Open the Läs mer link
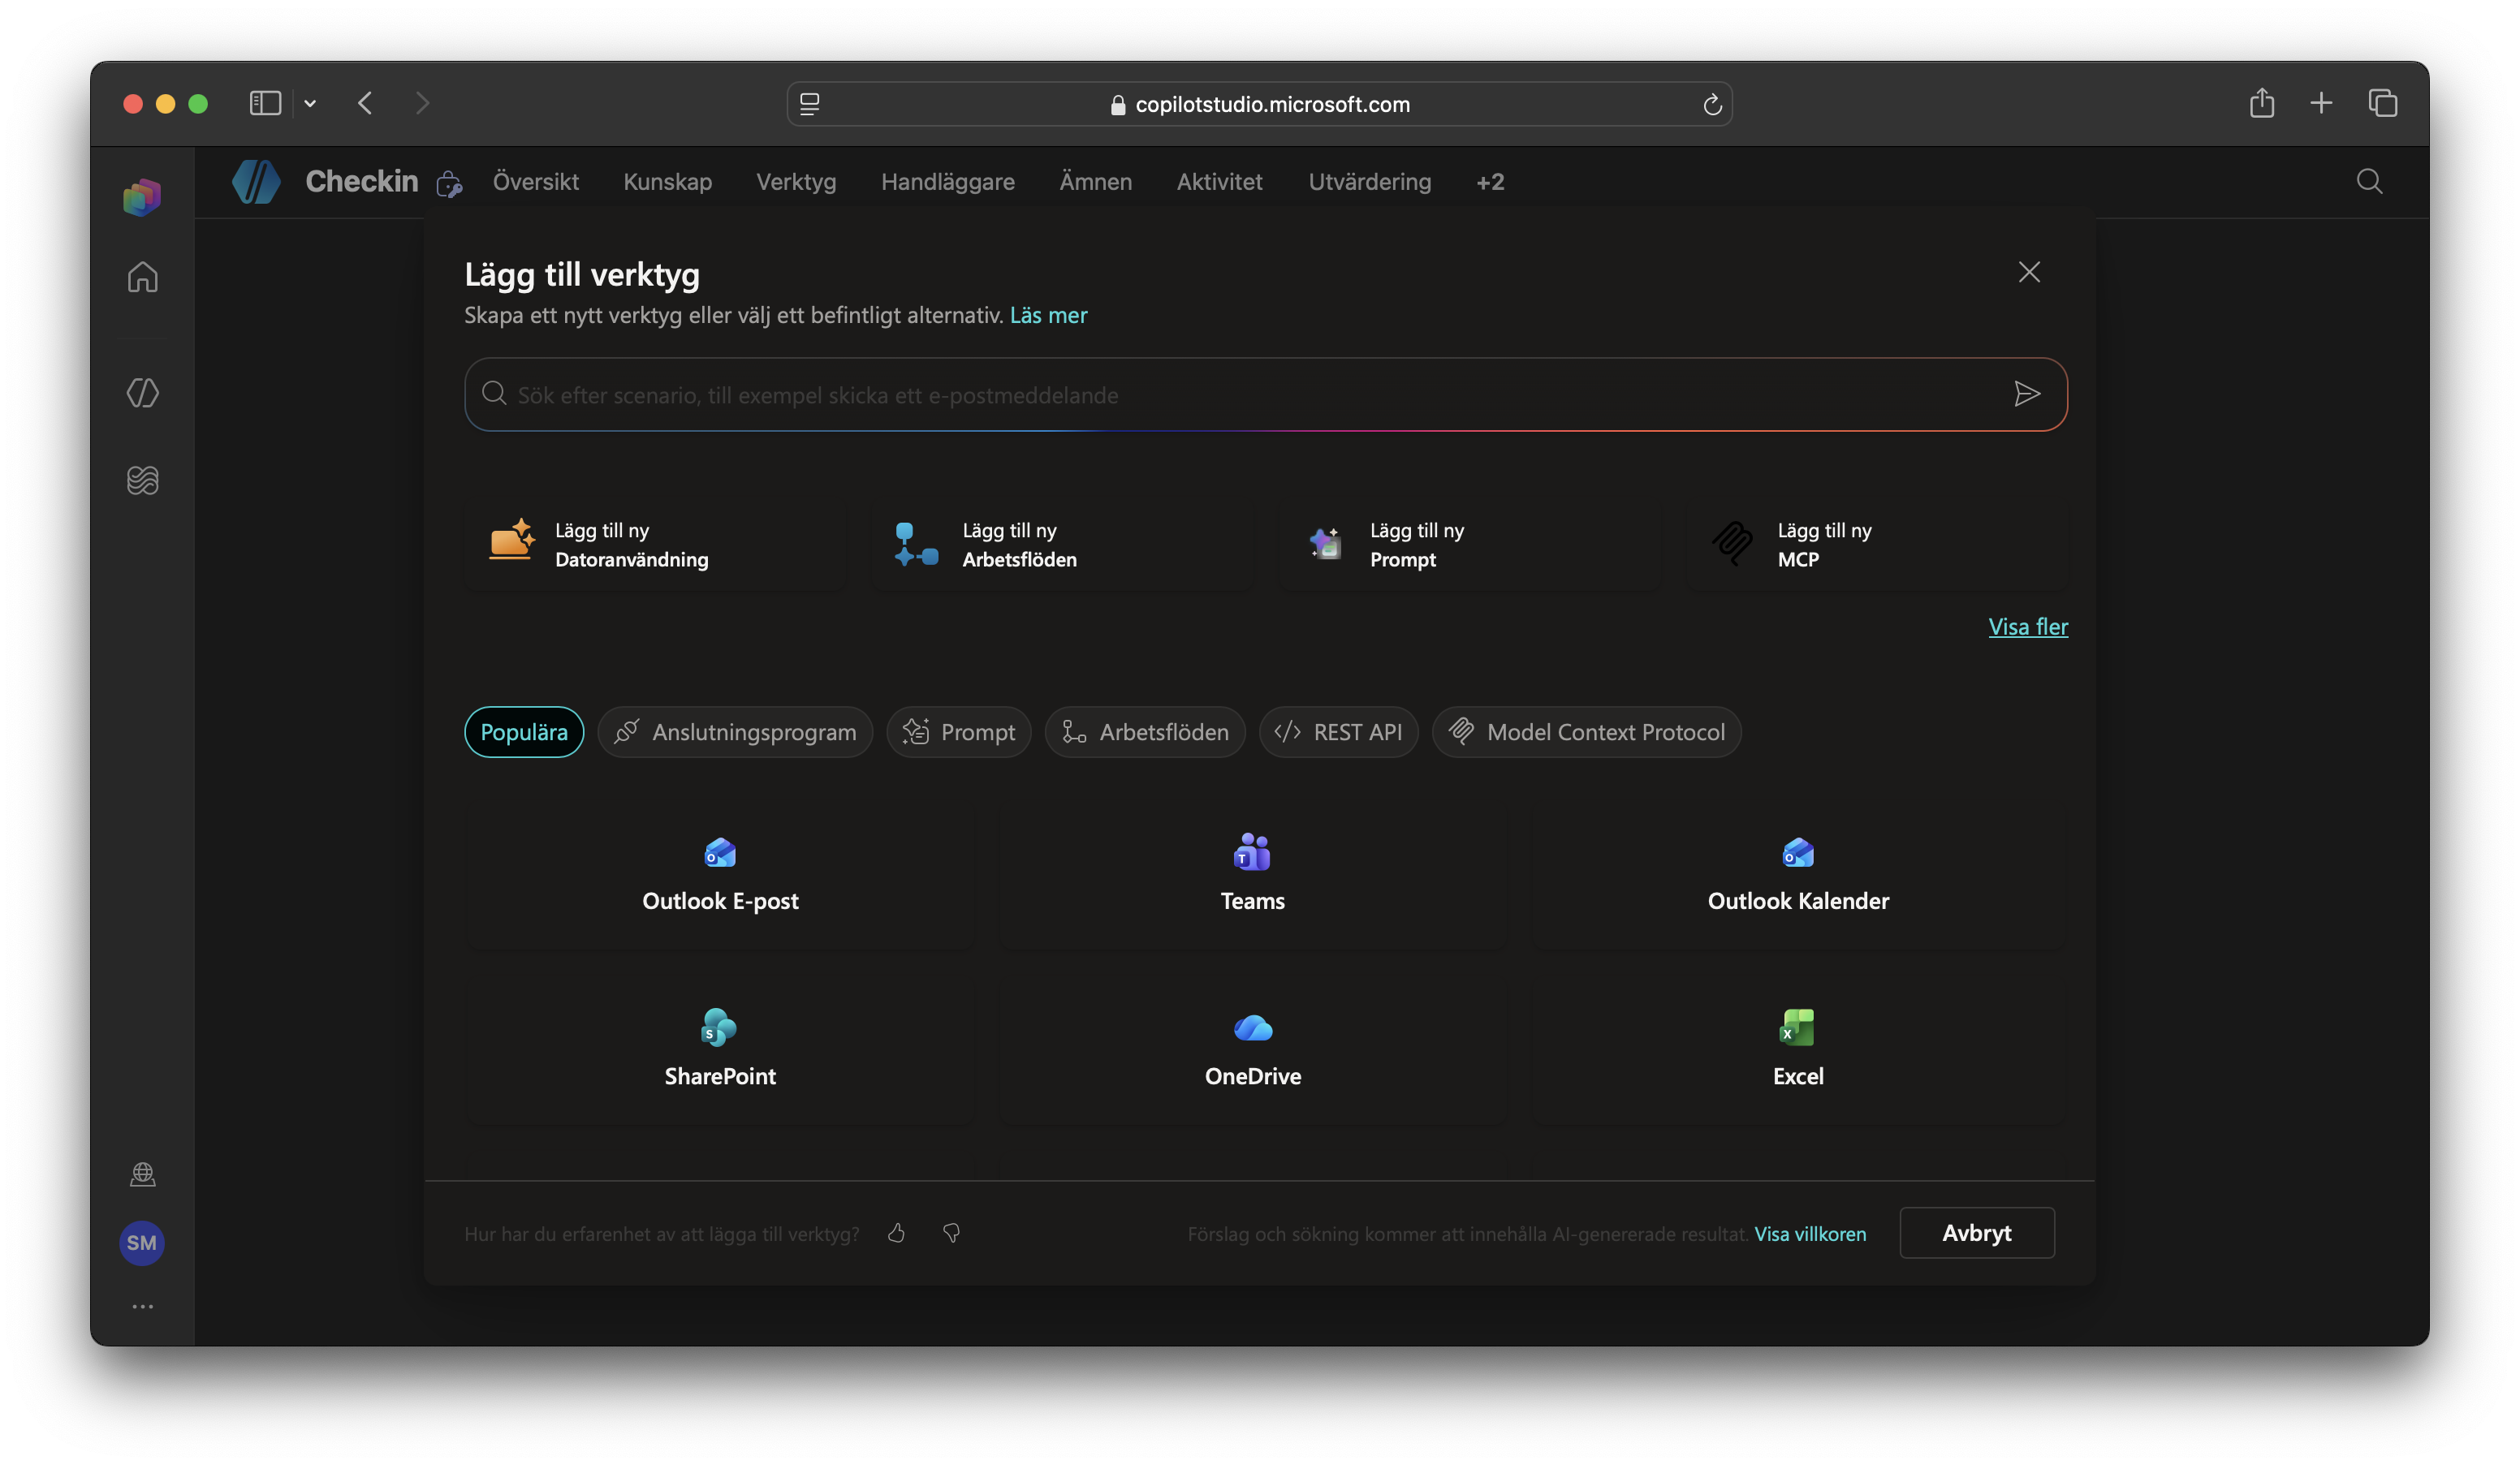Viewport: 2520px width, 1469px height. pyautogui.click(x=1048, y=315)
